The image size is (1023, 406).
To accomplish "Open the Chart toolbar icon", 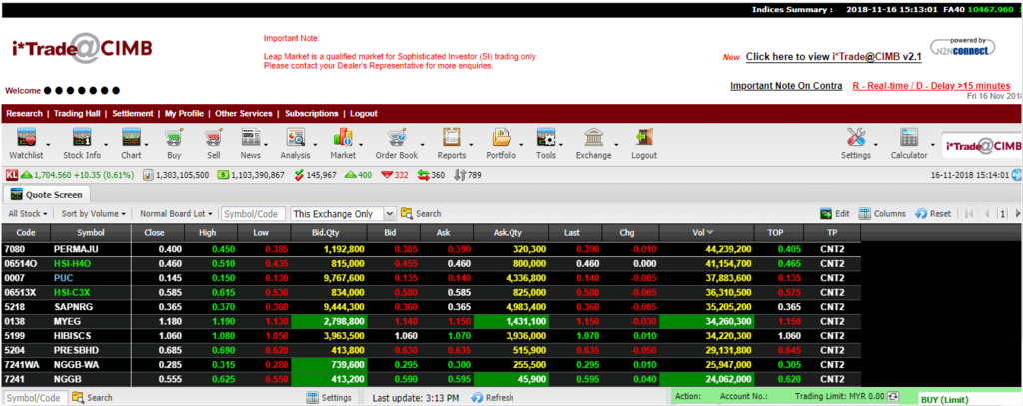I will 131,138.
